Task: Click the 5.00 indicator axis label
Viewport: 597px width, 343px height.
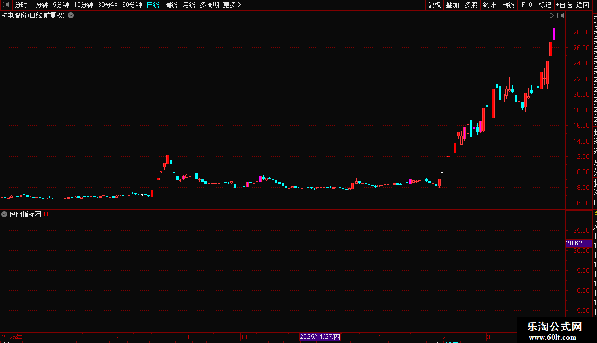Action: coord(583,311)
